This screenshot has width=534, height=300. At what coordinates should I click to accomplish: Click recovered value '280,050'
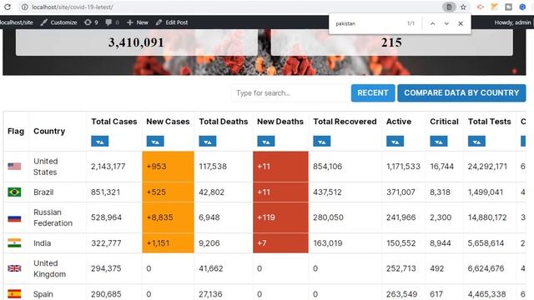coord(328,217)
